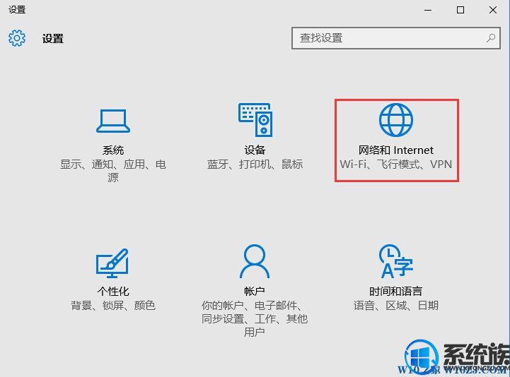Image resolution: width=510 pixels, height=377 pixels.
Task: Click the 蓝牙、打印机、鼠标 description
Action: tap(255, 164)
